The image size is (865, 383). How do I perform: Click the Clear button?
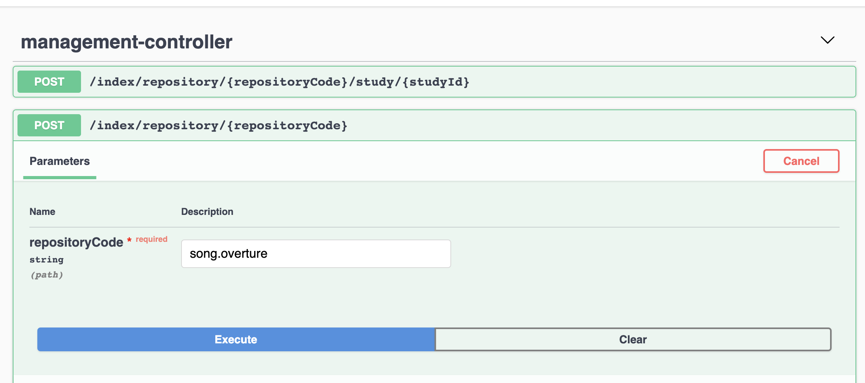[x=632, y=339]
